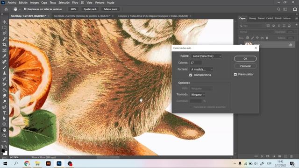Select the Path Selection tool

pyautogui.click(x=4, y=119)
